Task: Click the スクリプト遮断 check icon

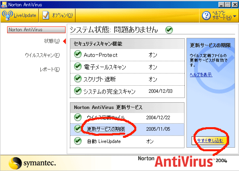Action: [78, 79]
